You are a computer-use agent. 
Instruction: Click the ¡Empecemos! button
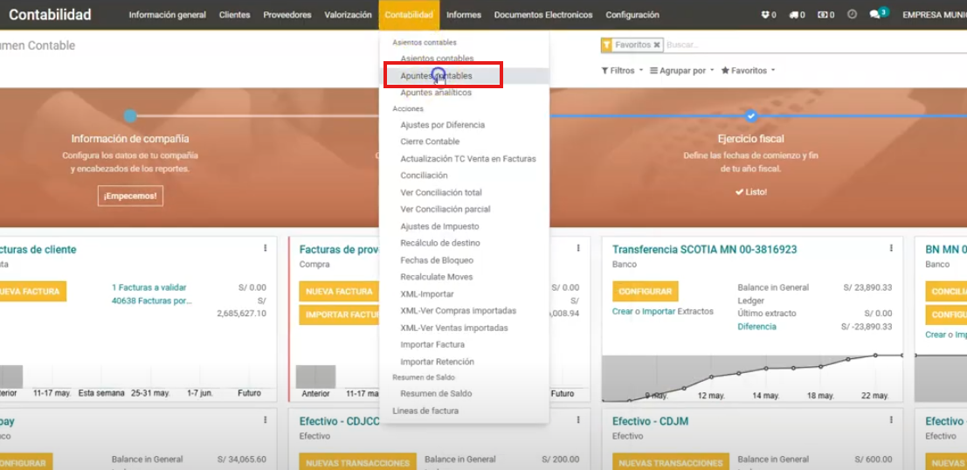(x=130, y=196)
